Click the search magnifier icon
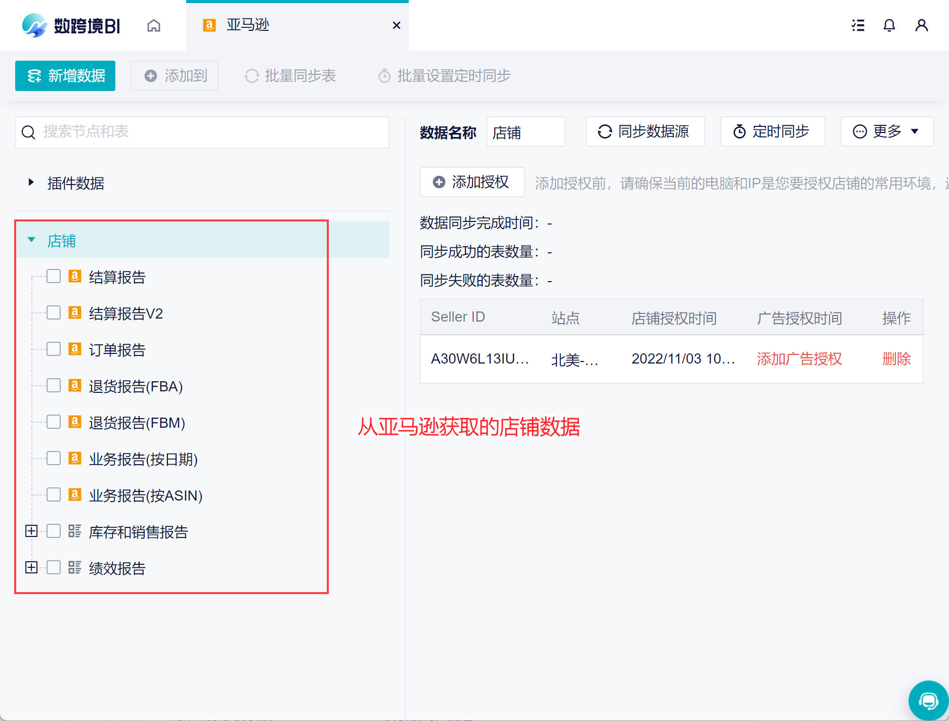 28,132
